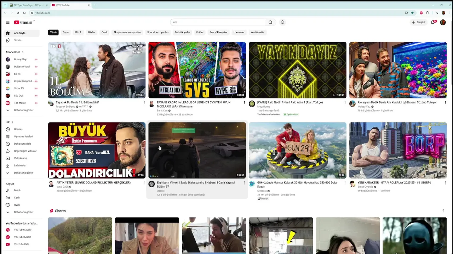The image size is (453, 254).
Task: Open Oyun under Keşfet
Action: (x=22, y=205)
